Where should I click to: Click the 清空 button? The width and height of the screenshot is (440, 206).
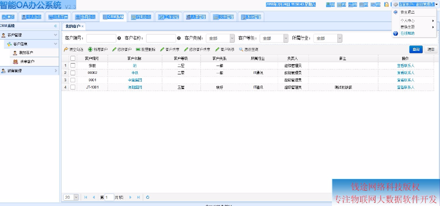[431, 49]
